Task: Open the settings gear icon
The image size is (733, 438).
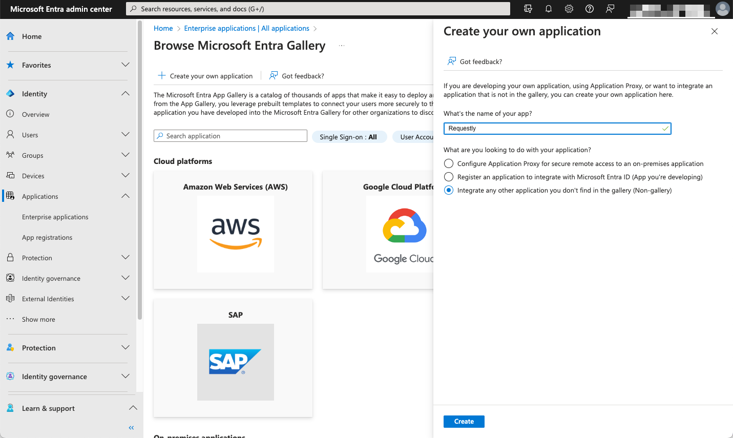Action: click(569, 9)
